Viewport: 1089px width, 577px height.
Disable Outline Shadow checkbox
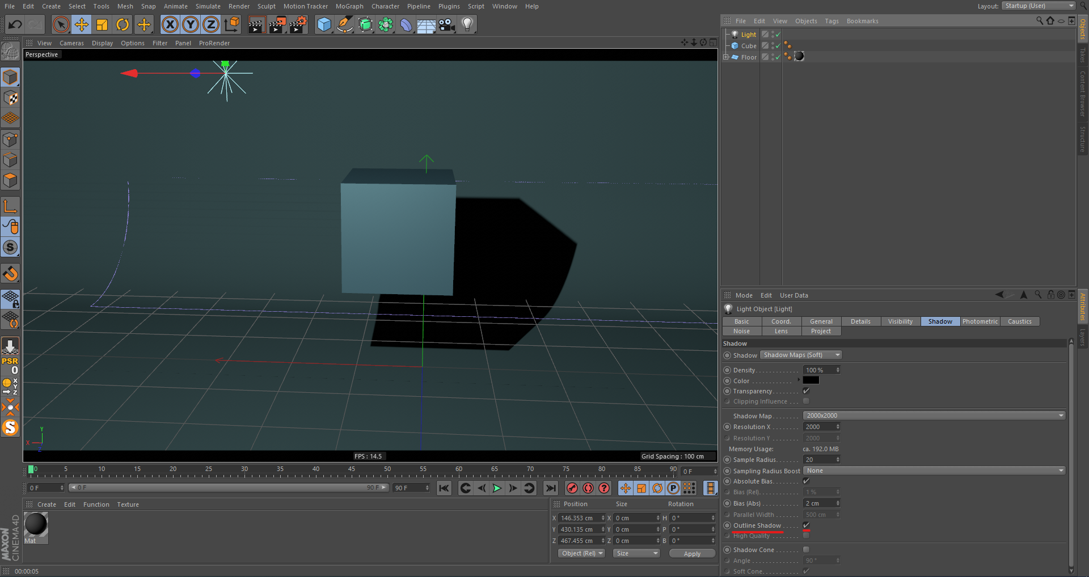pos(806,525)
